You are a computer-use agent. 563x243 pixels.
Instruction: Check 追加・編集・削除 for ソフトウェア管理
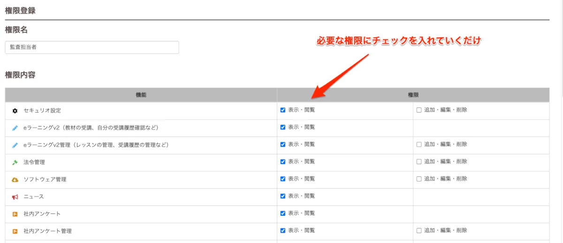[x=419, y=179]
